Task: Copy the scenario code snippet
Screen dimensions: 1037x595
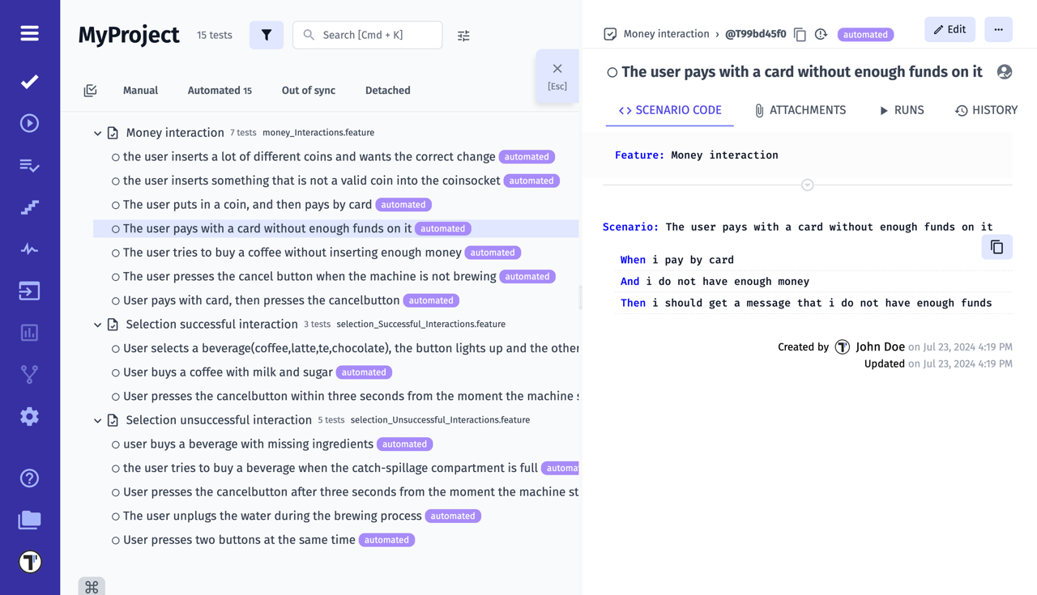Action: click(x=996, y=247)
